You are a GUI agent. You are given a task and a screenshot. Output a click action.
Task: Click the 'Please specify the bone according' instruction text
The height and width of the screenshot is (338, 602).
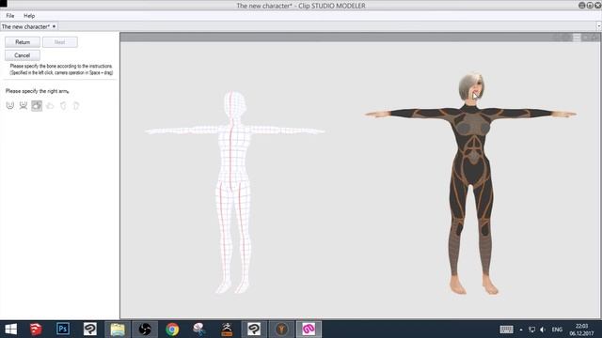(61, 66)
